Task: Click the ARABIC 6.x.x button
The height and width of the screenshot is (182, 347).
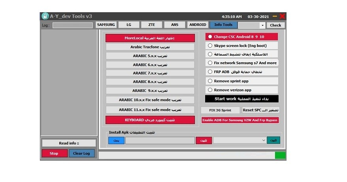Action: 150,65
